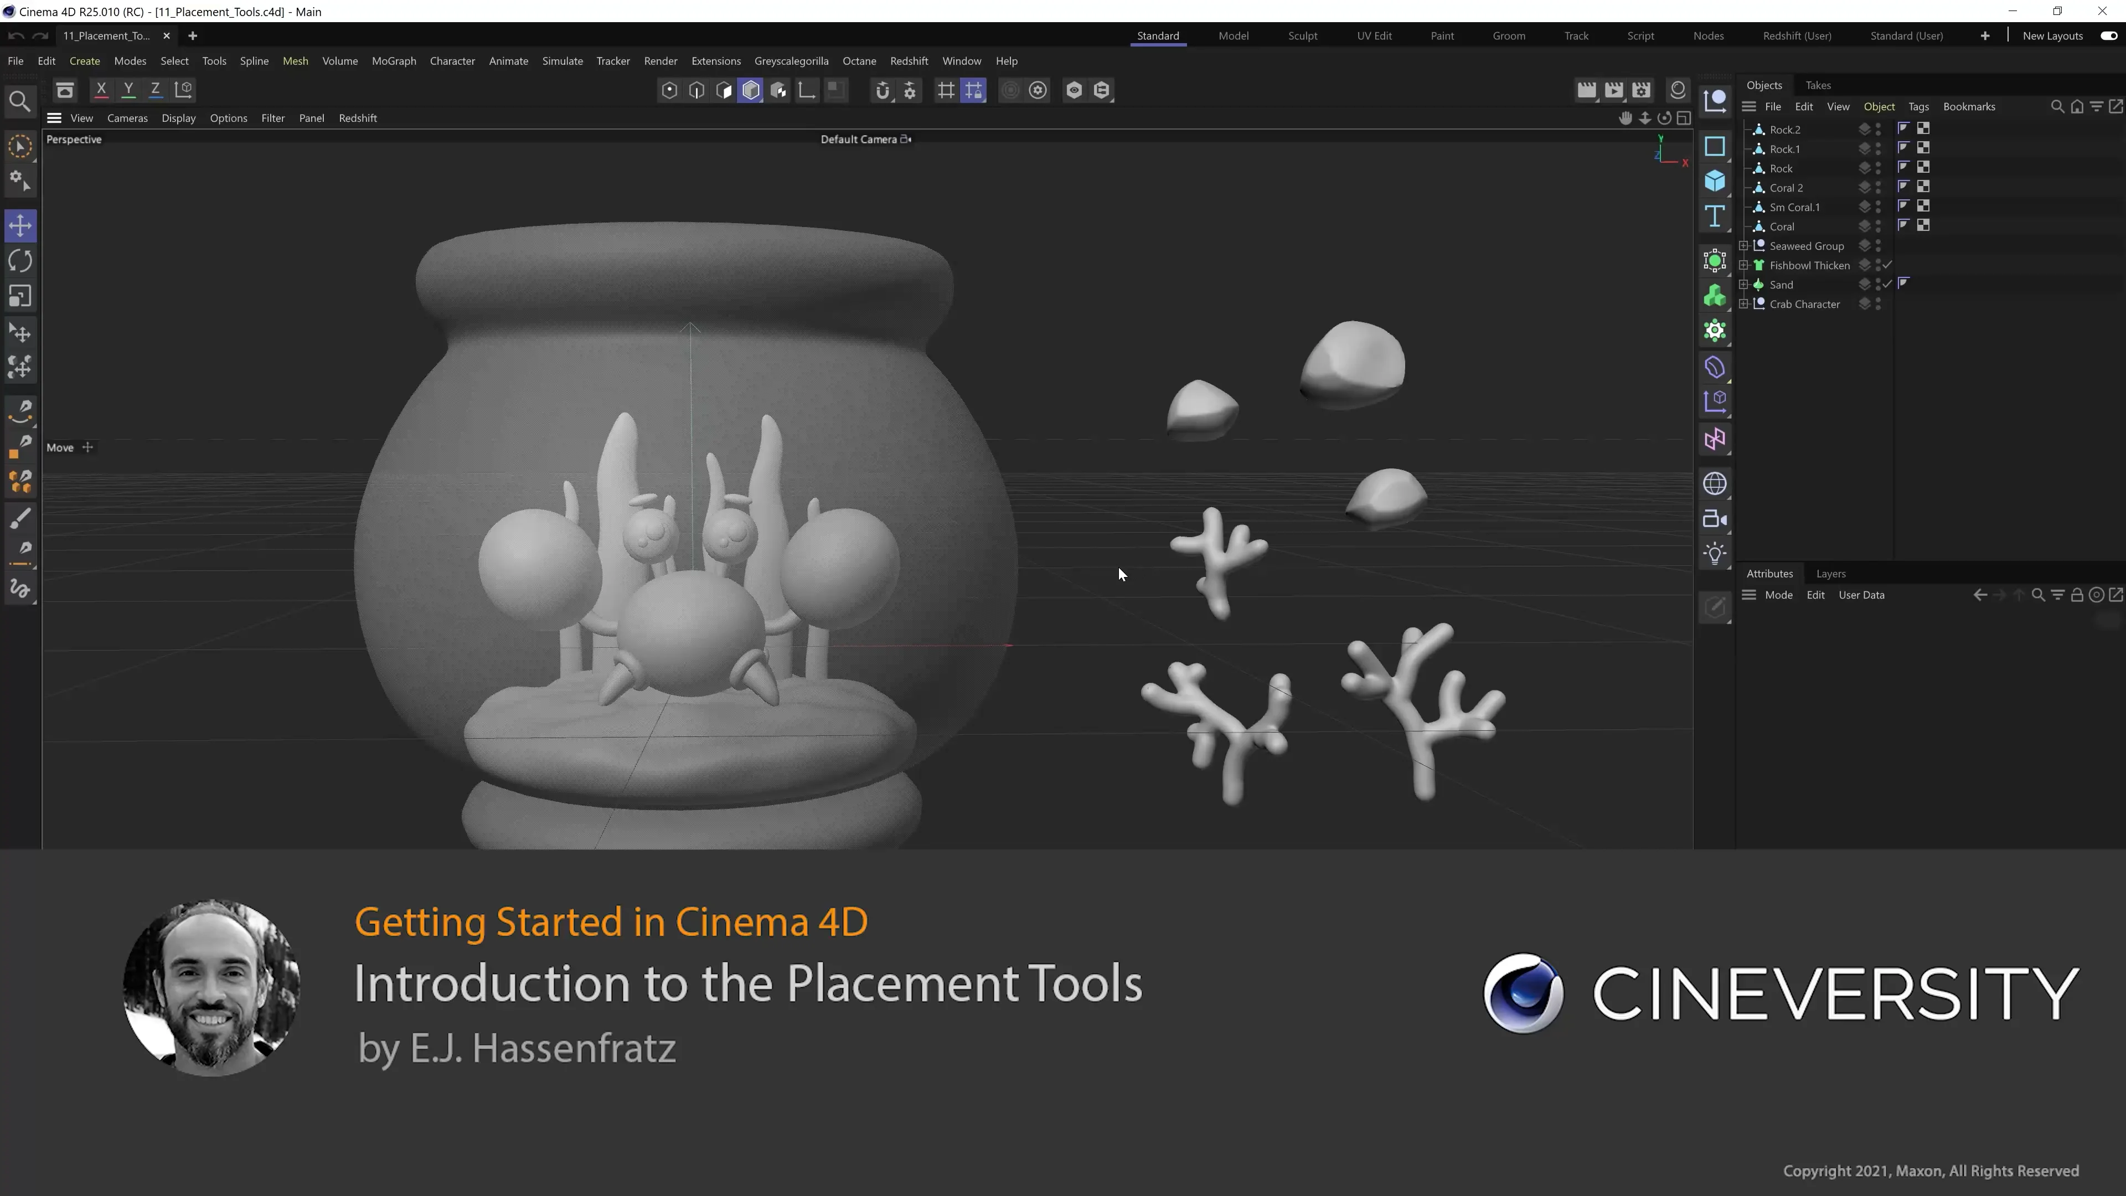The width and height of the screenshot is (2126, 1196).
Task: Expand the Move tool options plus
Action: pyautogui.click(x=87, y=447)
